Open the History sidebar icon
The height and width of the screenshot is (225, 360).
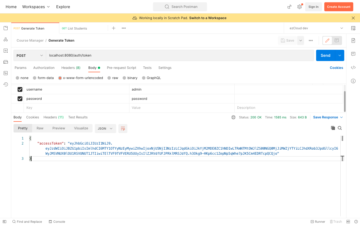[x=6, y=84]
